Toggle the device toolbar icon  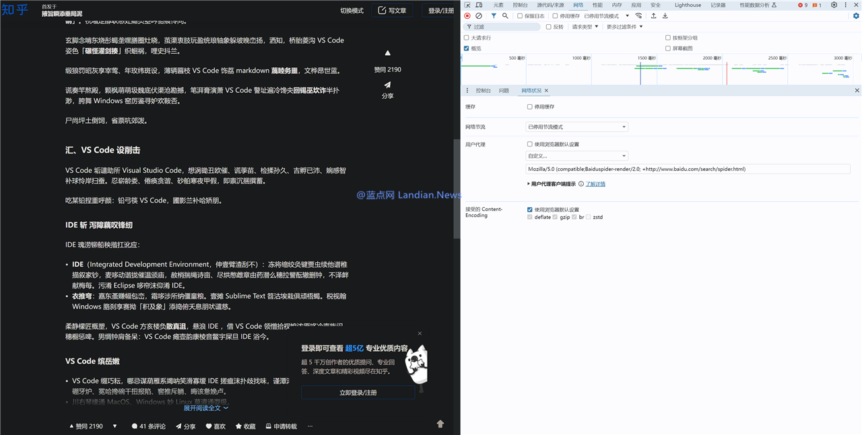coord(479,5)
